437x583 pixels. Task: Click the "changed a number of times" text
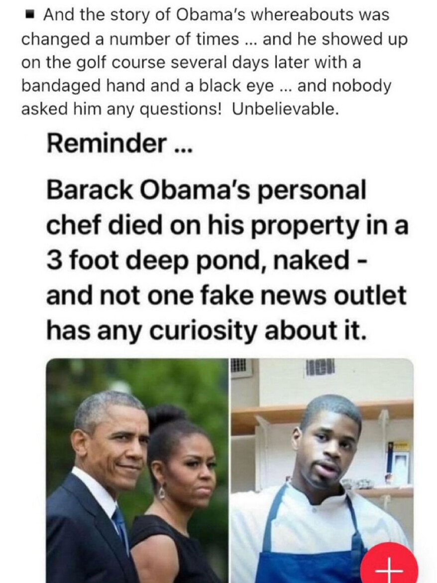point(130,39)
